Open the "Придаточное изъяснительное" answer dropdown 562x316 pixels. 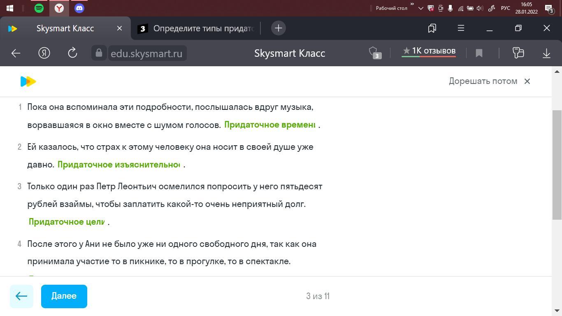tap(119, 165)
